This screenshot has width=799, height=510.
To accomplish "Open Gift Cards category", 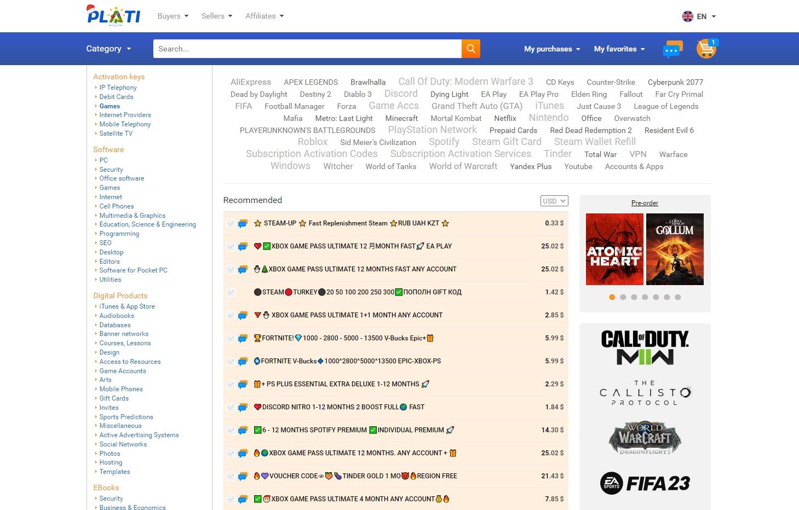I will pyautogui.click(x=114, y=398).
